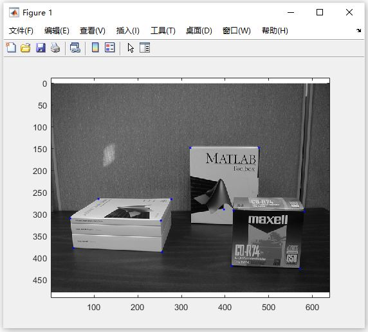The height and width of the screenshot is (332, 368).
Task: Print the figure with the printer icon
Action: 55,48
